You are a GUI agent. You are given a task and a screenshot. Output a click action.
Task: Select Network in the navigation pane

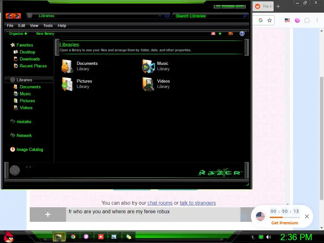pos(21,135)
